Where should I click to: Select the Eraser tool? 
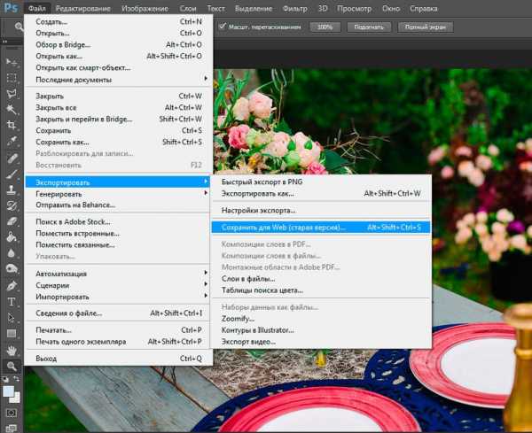pyautogui.click(x=12, y=221)
